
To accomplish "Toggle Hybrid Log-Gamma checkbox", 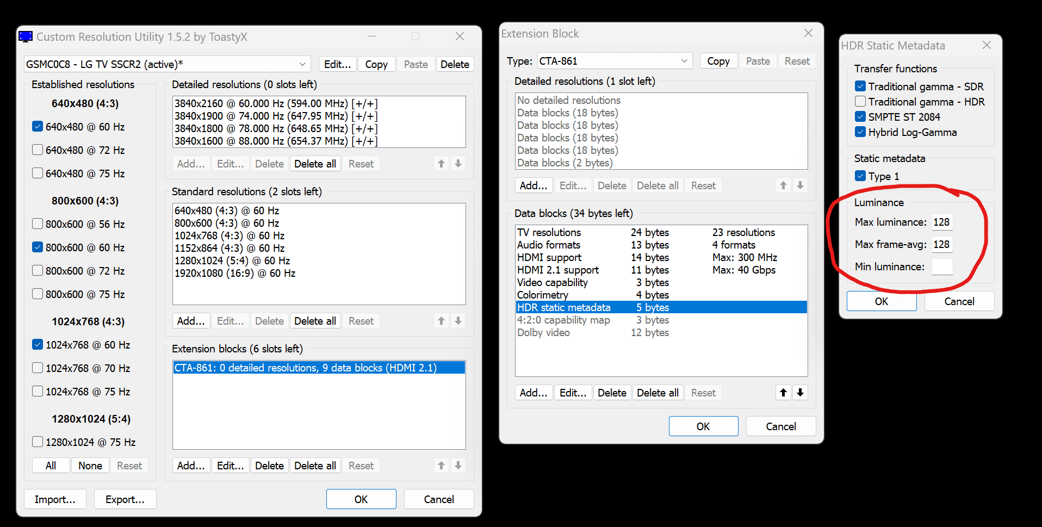I will (x=860, y=132).
